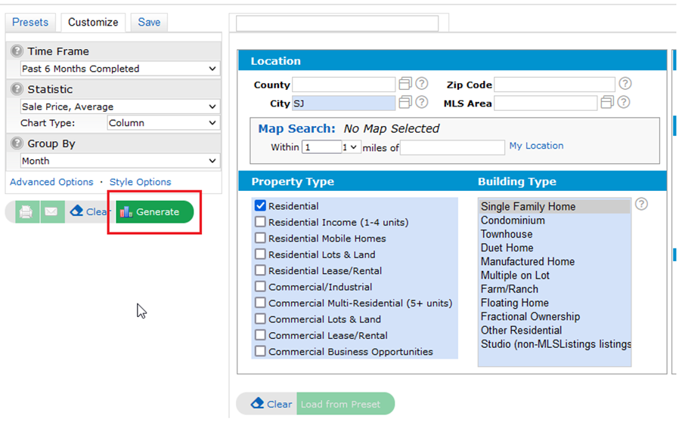Check Commercial Lease/Rental
Image resolution: width=682 pixels, height=431 pixels.
click(260, 335)
